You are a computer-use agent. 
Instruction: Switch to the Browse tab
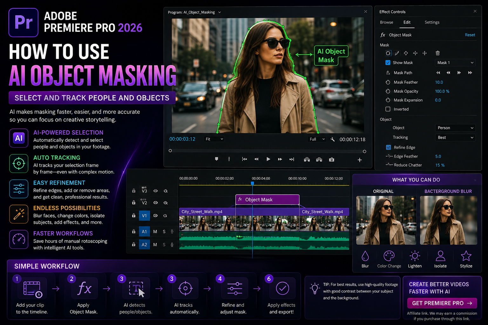(386, 22)
